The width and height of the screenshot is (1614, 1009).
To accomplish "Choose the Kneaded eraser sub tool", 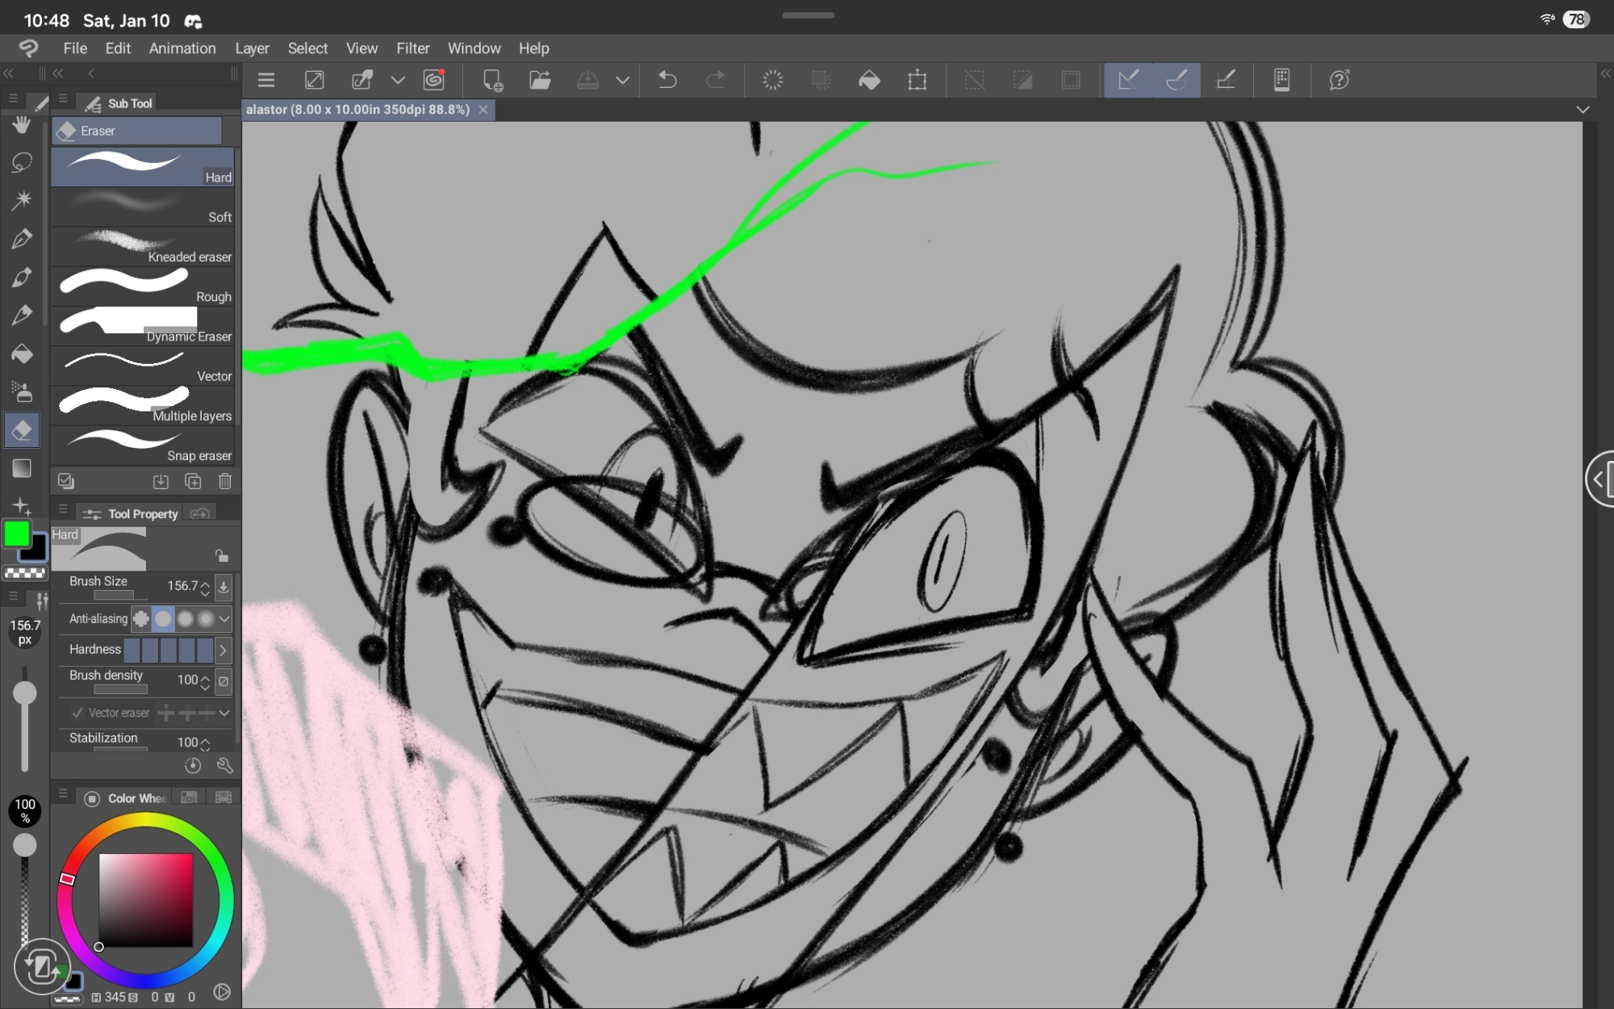I will (x=143, y=246).
